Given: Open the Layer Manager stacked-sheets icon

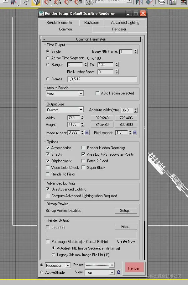Looking at the screenshot, I should [161, 3].
